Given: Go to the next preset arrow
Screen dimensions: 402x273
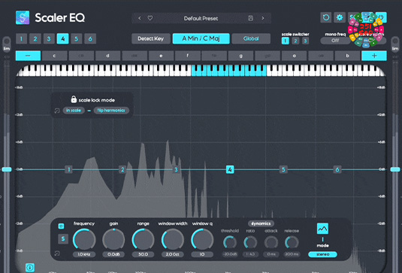Looking at the screenshot, I should [x=263, y=18].
